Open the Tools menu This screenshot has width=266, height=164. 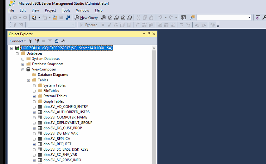[x=66, y=10]
